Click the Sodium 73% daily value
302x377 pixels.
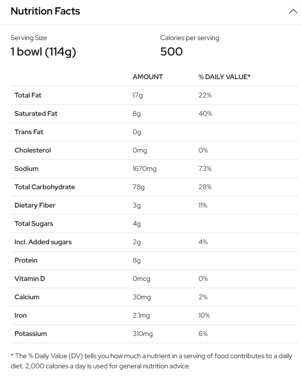coord(205,168)
